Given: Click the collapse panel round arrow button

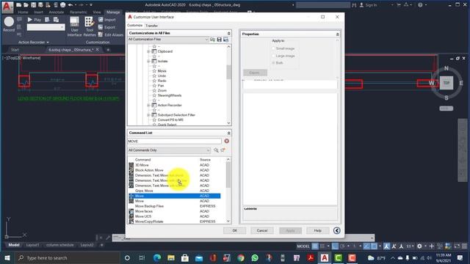Looking at the screenshot, I should [336, 230].
